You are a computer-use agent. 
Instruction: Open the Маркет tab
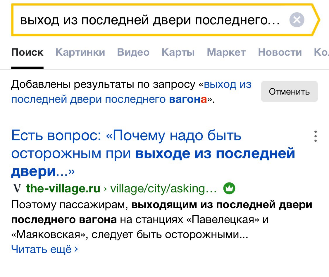click(226, 52)
